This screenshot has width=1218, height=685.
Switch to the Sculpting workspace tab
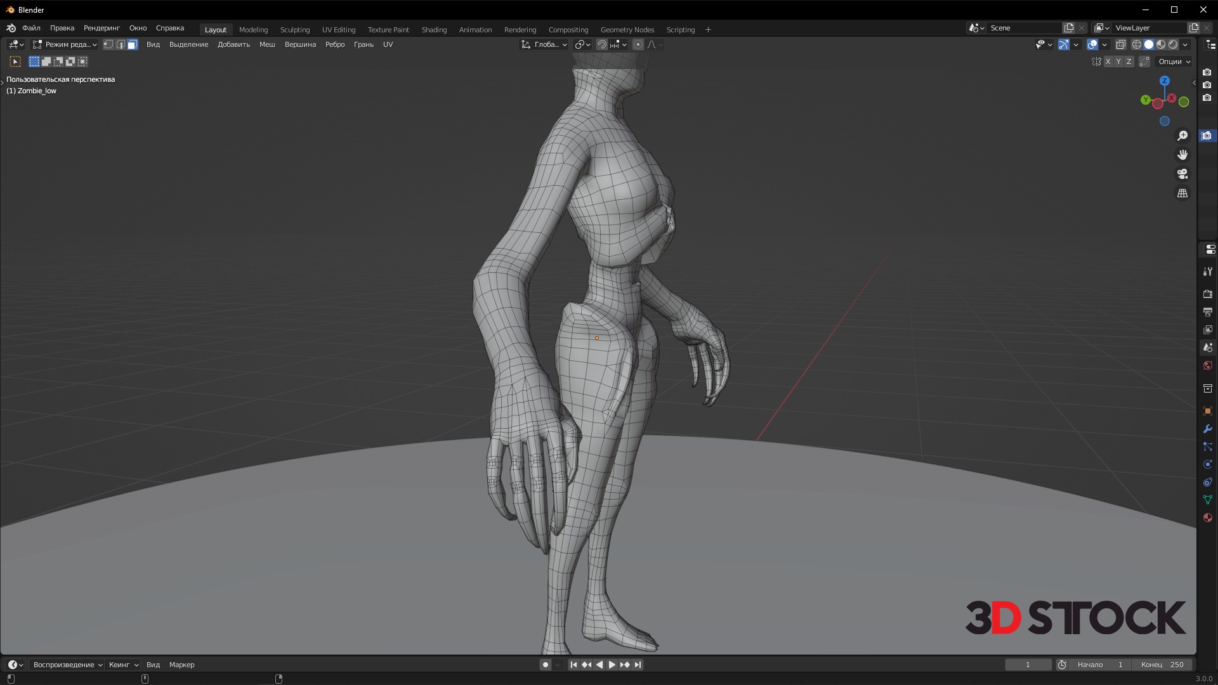pos(295,30)
